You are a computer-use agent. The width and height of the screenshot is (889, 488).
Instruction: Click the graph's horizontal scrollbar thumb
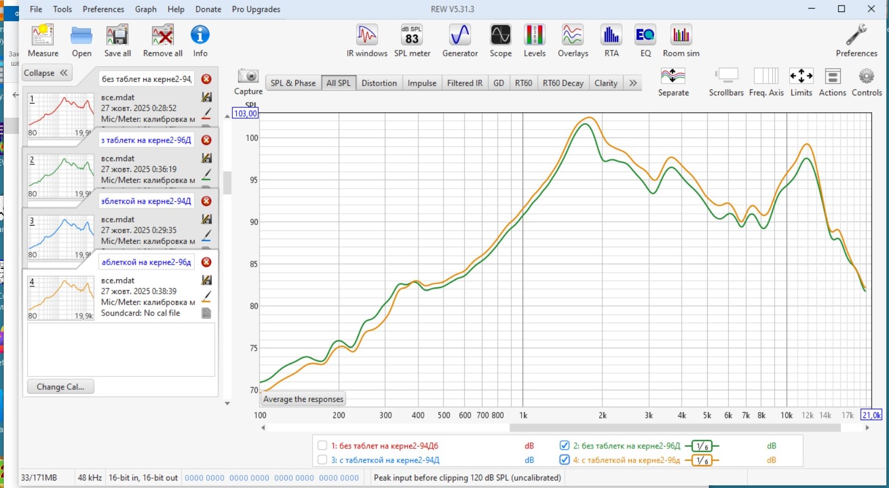[x=675, y=428]
